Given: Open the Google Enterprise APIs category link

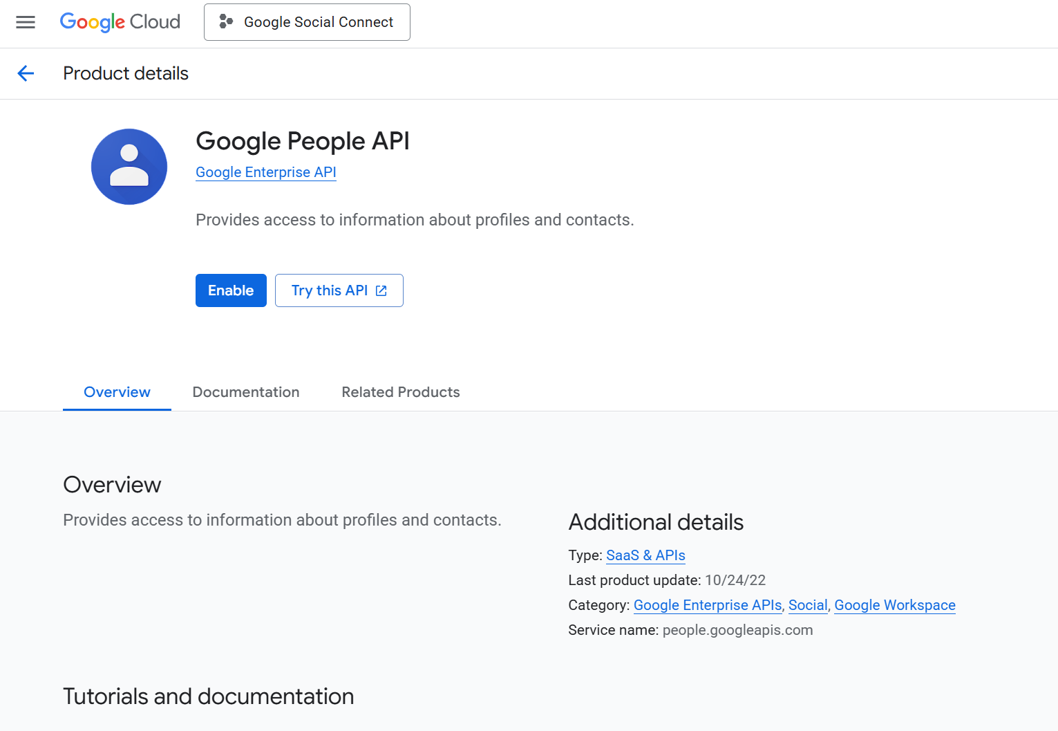Looking at the screenshot, I should 708,605.
